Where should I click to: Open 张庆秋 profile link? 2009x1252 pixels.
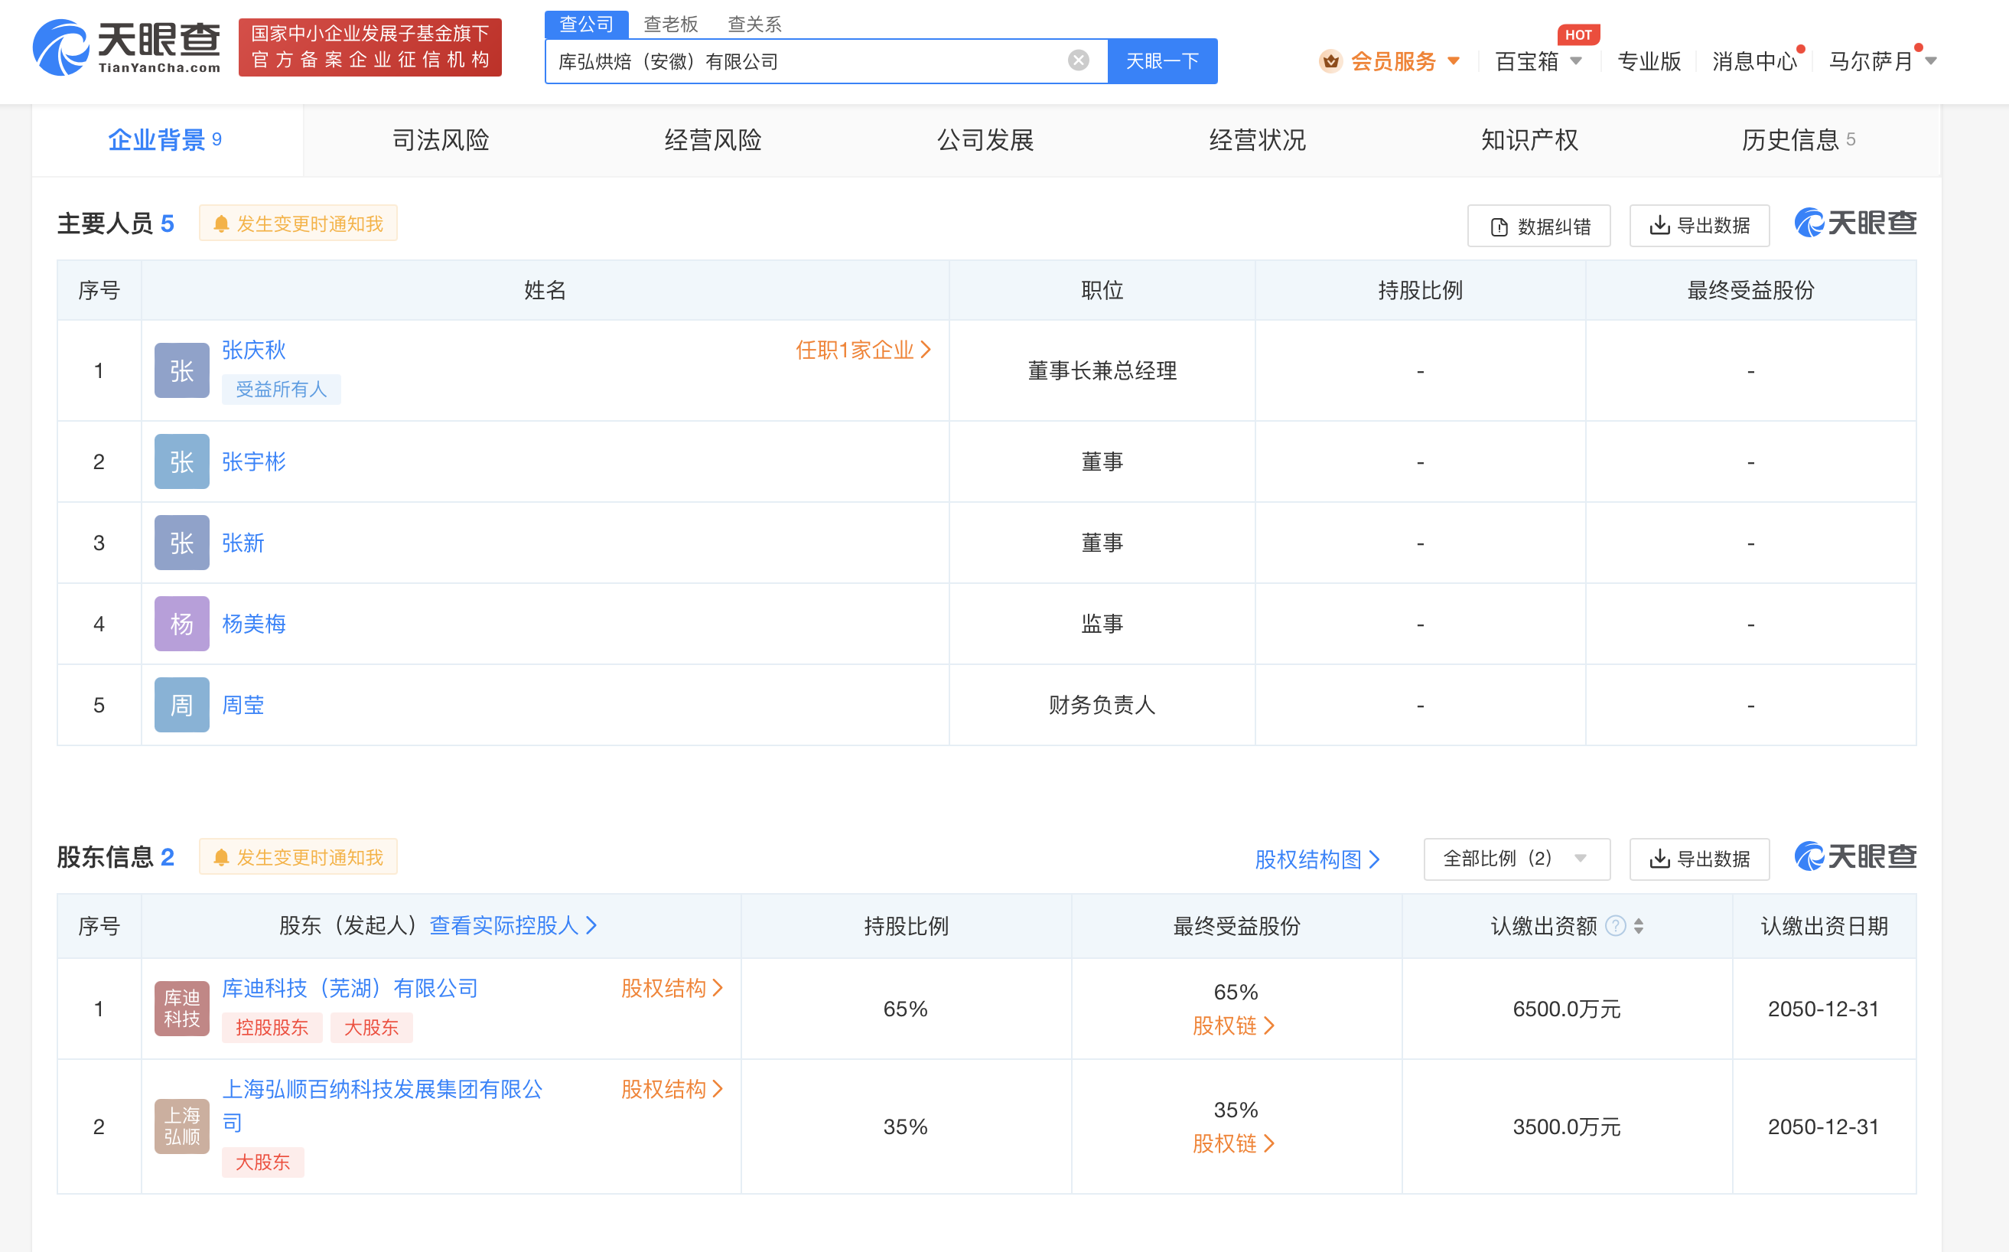[253, 350]
